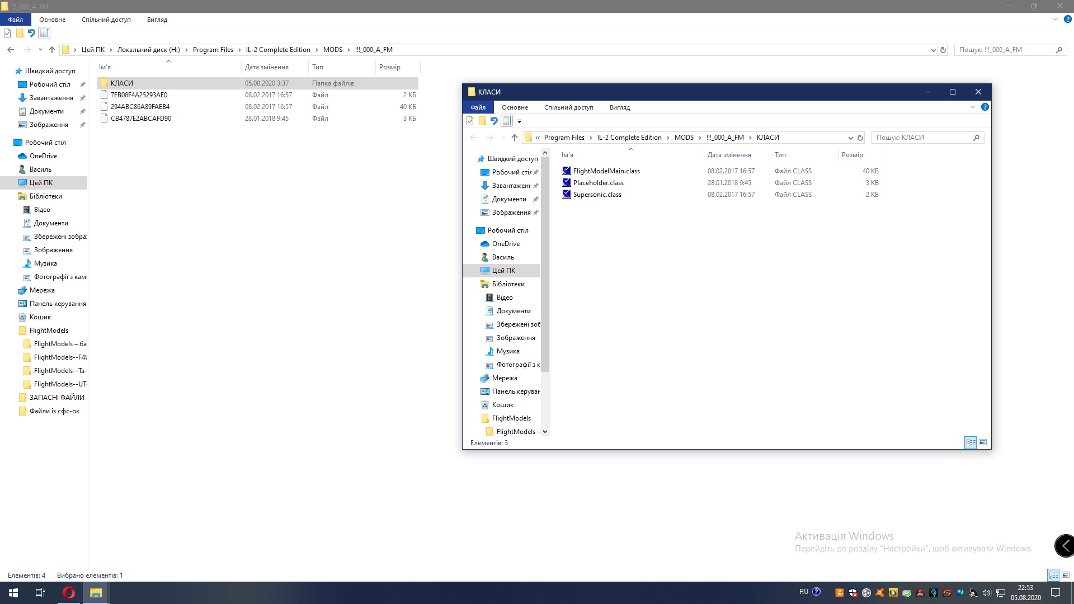Open help icon in КЛАСИ window
Viewport: 1074px width, 604px height.
coord(985,107)
